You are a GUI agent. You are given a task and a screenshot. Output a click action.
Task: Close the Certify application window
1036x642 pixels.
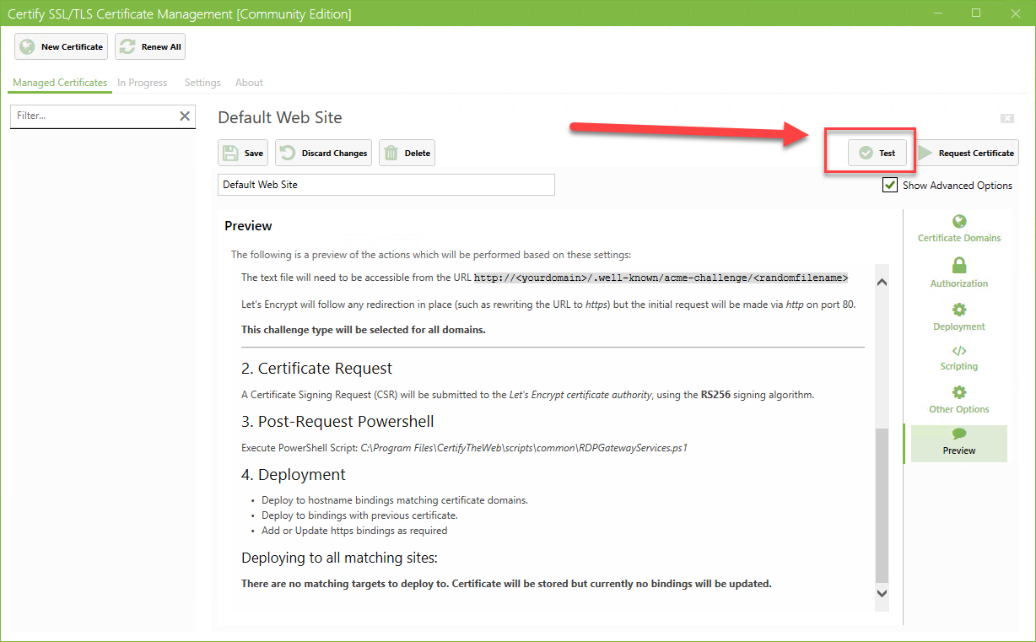coord(1016,13)
